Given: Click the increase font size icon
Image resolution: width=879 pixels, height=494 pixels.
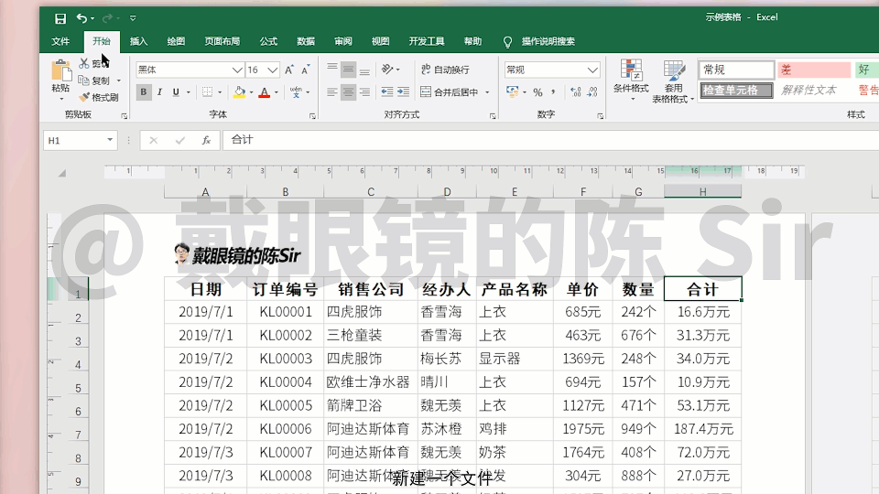Looking at the screenshot, I should coord(289,70).
